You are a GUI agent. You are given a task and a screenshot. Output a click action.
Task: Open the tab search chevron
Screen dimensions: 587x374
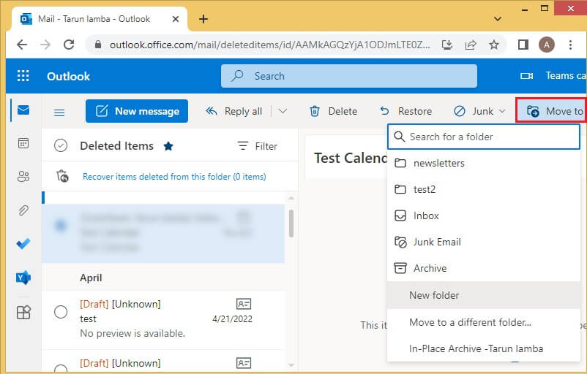(x=498, y=19)
